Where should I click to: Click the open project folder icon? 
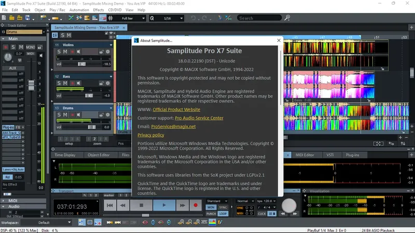[x=11, y=18]
